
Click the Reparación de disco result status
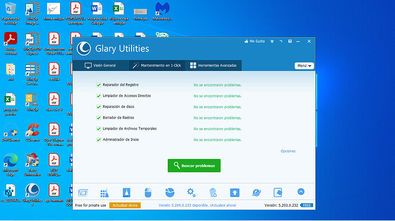[218, 107]
